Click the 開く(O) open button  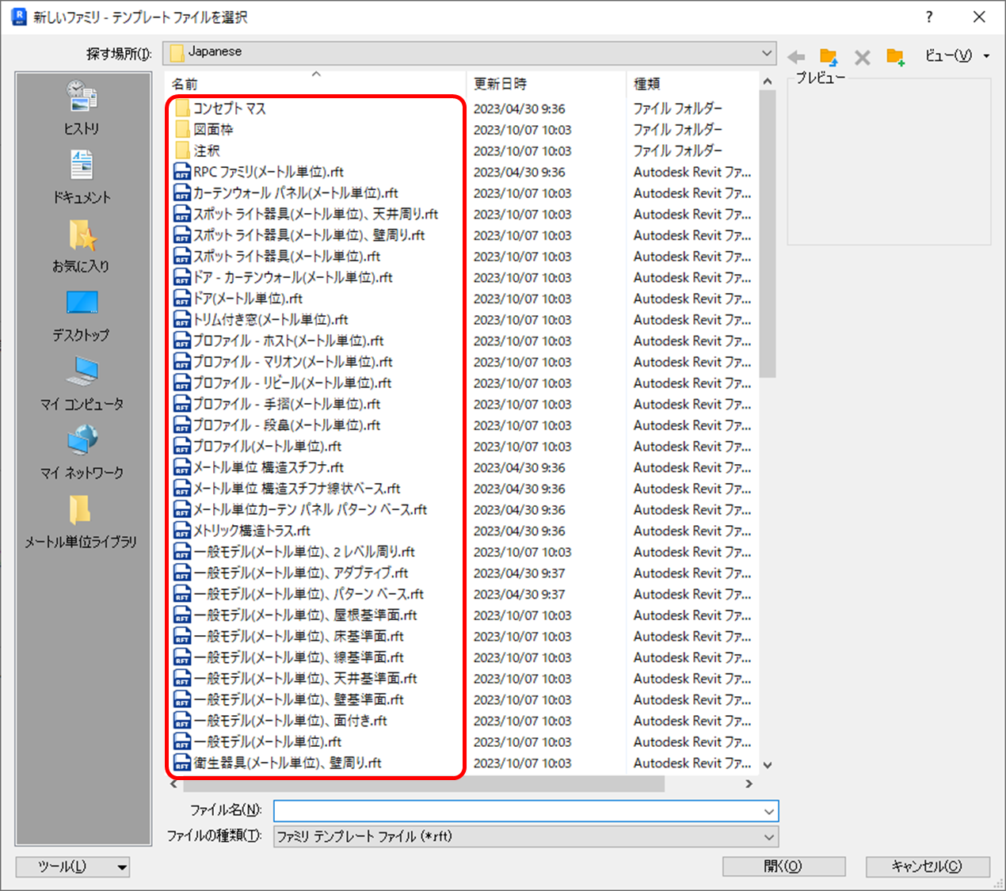pyautogui.click(x=783, y=866)
